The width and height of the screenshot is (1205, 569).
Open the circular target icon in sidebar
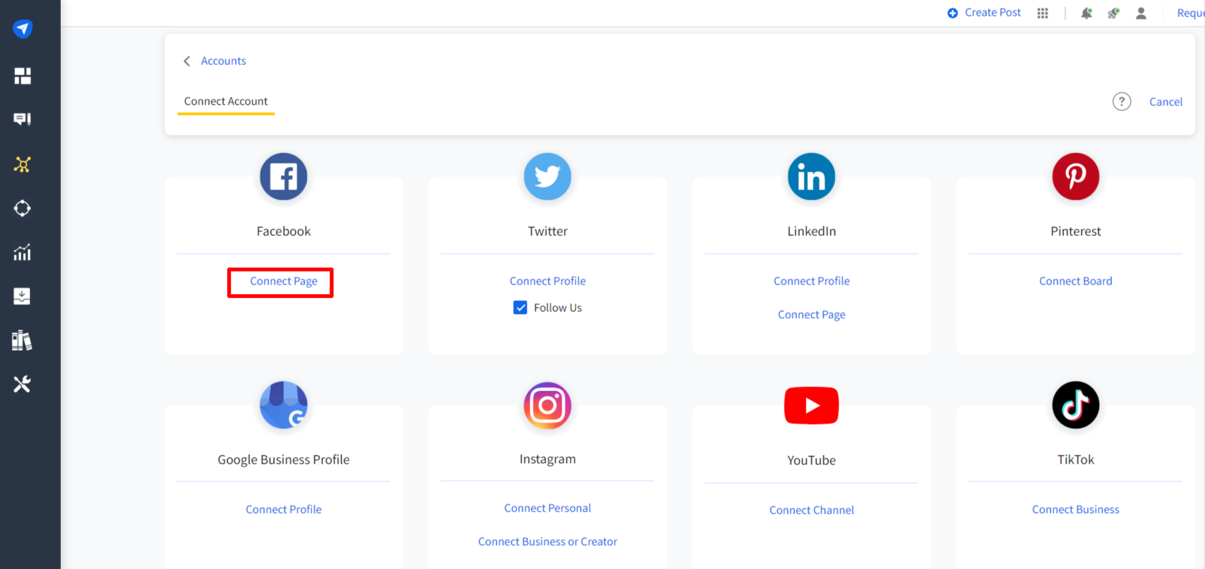click(x=23, y=208)
